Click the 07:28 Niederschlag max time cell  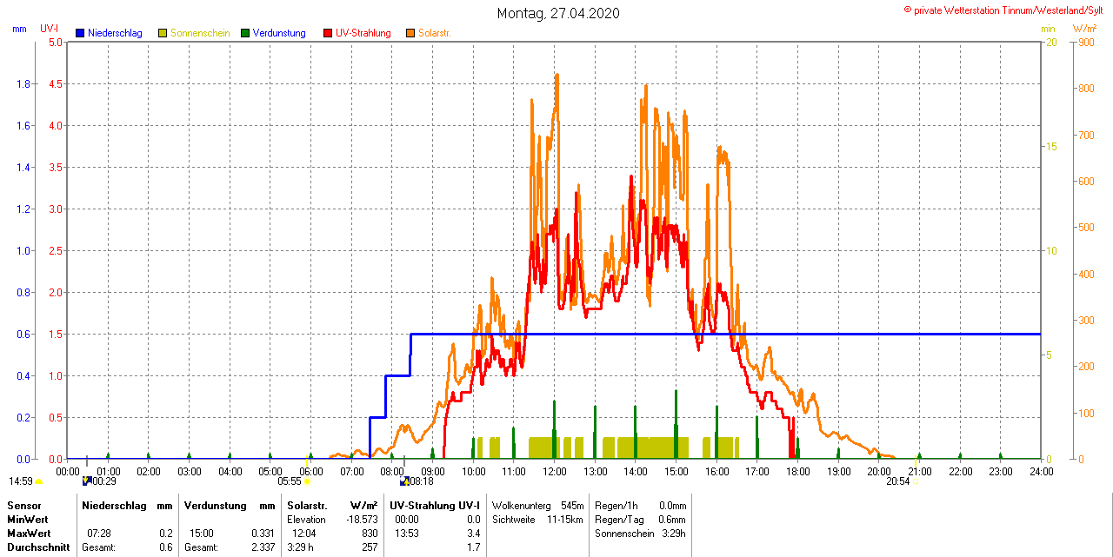point(99,533)
